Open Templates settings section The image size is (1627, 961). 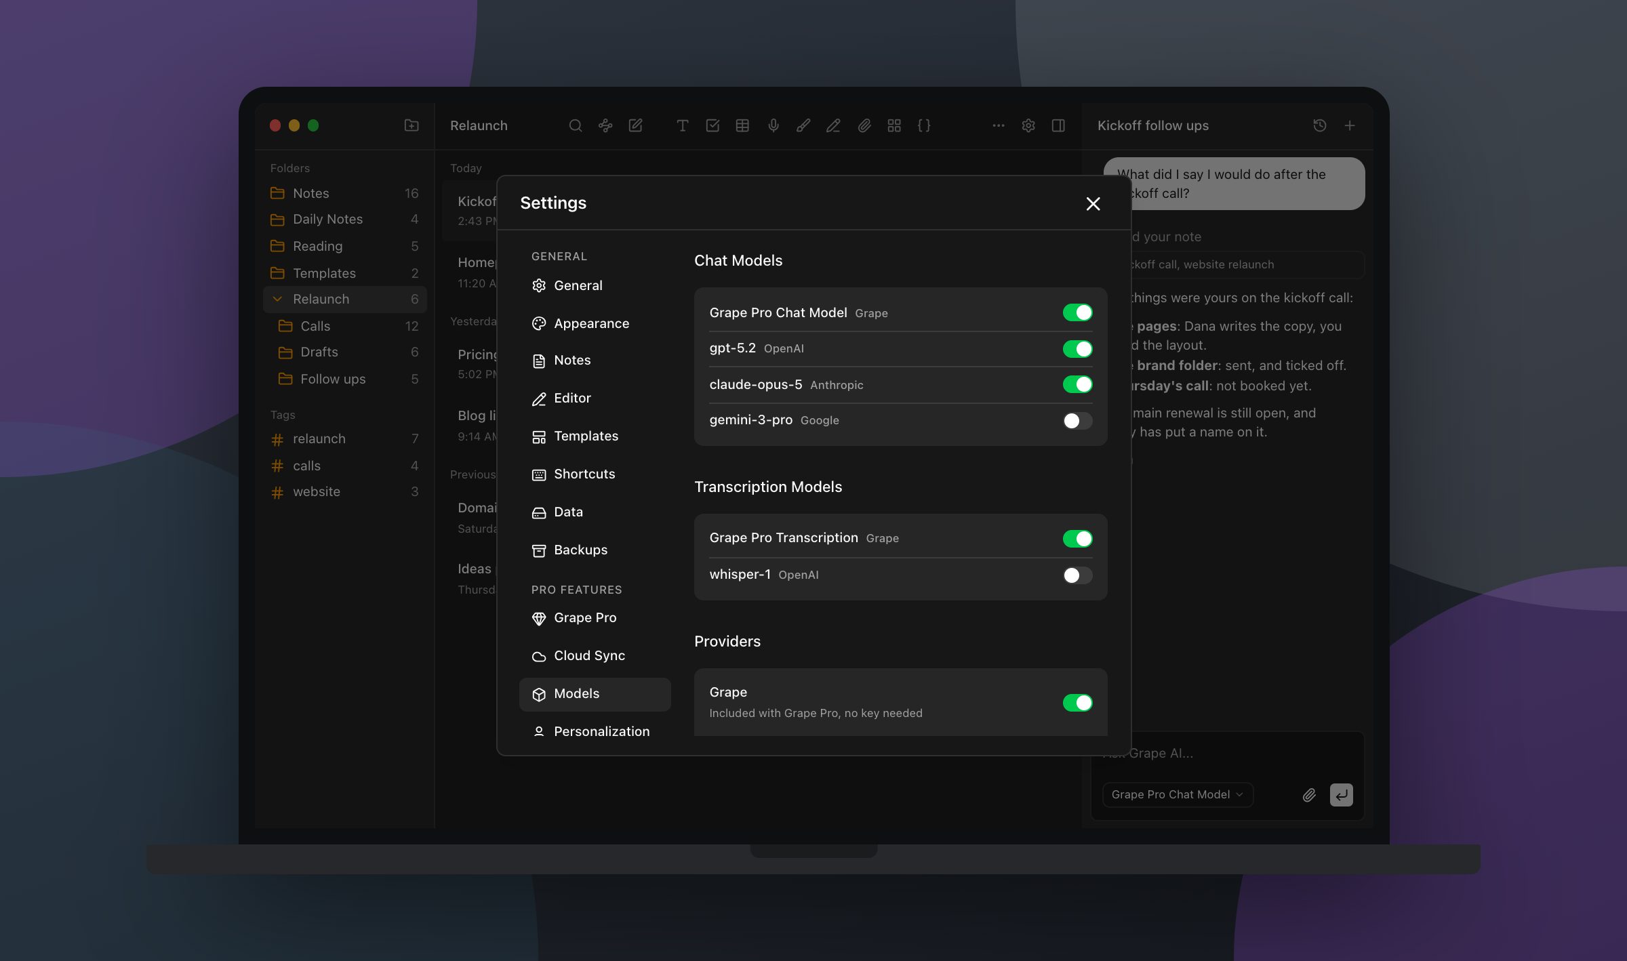[x=595, y=436]
